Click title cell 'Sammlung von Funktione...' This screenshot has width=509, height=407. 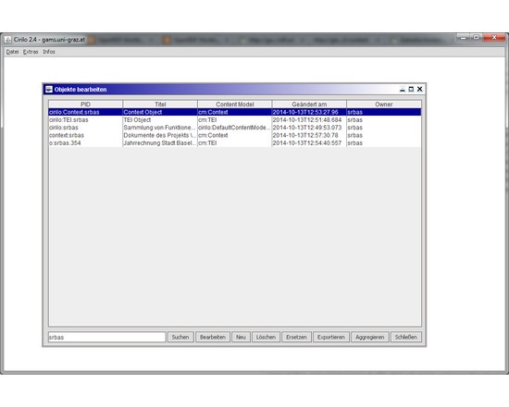[x=160, y=128]
